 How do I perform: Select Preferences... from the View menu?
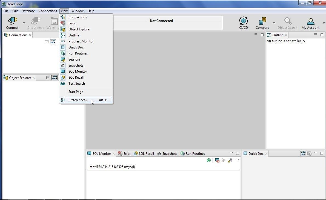(78, 100)
